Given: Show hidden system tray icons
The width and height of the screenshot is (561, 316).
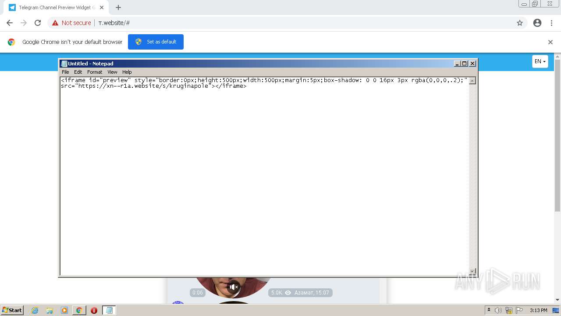Looking at the screenshot, I should [489, 310].
